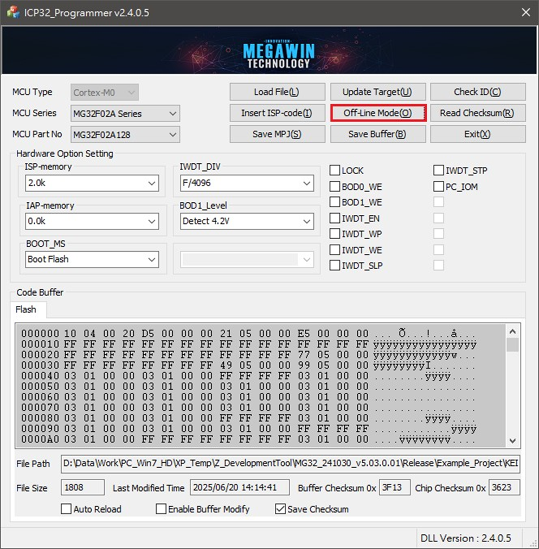The height and width of the screenshot is (549, 539).
Task: Click the Buffer Checksum field 3F13
Action: [395, 487]
